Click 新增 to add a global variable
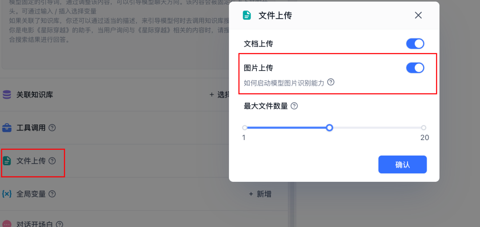The height and width of the screenshot is (227, 480). pos(260,194)
